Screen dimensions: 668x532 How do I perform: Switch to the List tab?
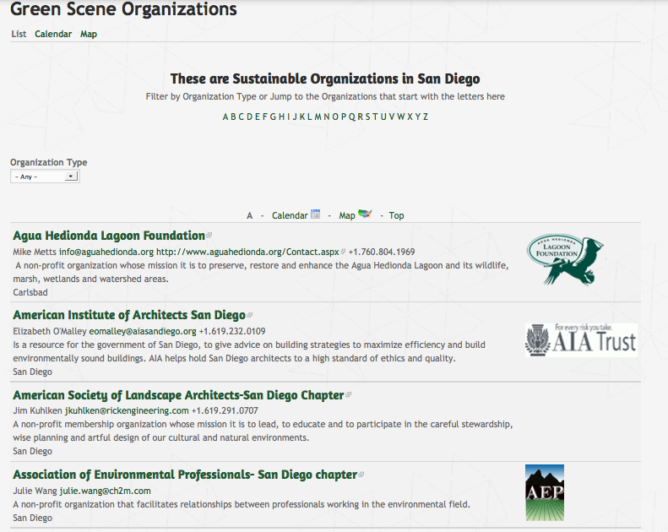pyautogui.click(x=19, y=34)
